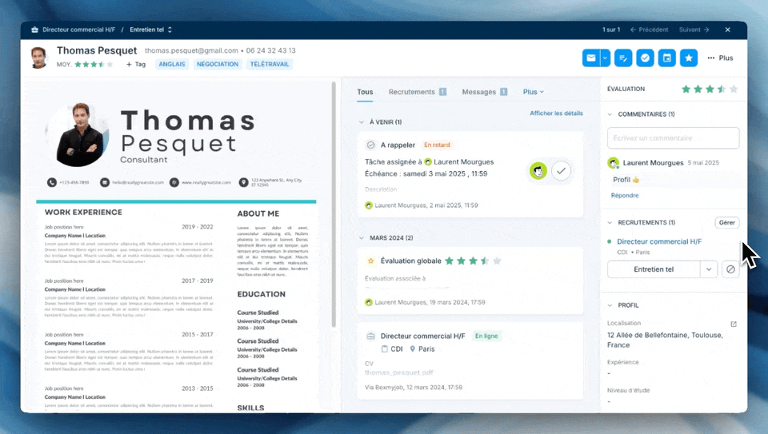Collapse the COMMENTAIRES section
This screenshot has width=768, height=434.
coord(610,114)
